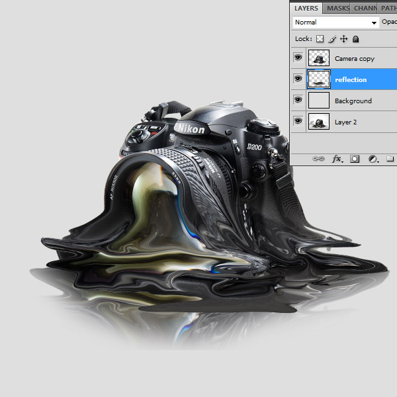
Task: Click the Layer 2 thumbnail
Action: 319,122
